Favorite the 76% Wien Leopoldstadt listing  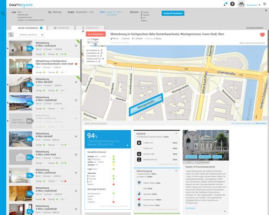click(76, 191)
